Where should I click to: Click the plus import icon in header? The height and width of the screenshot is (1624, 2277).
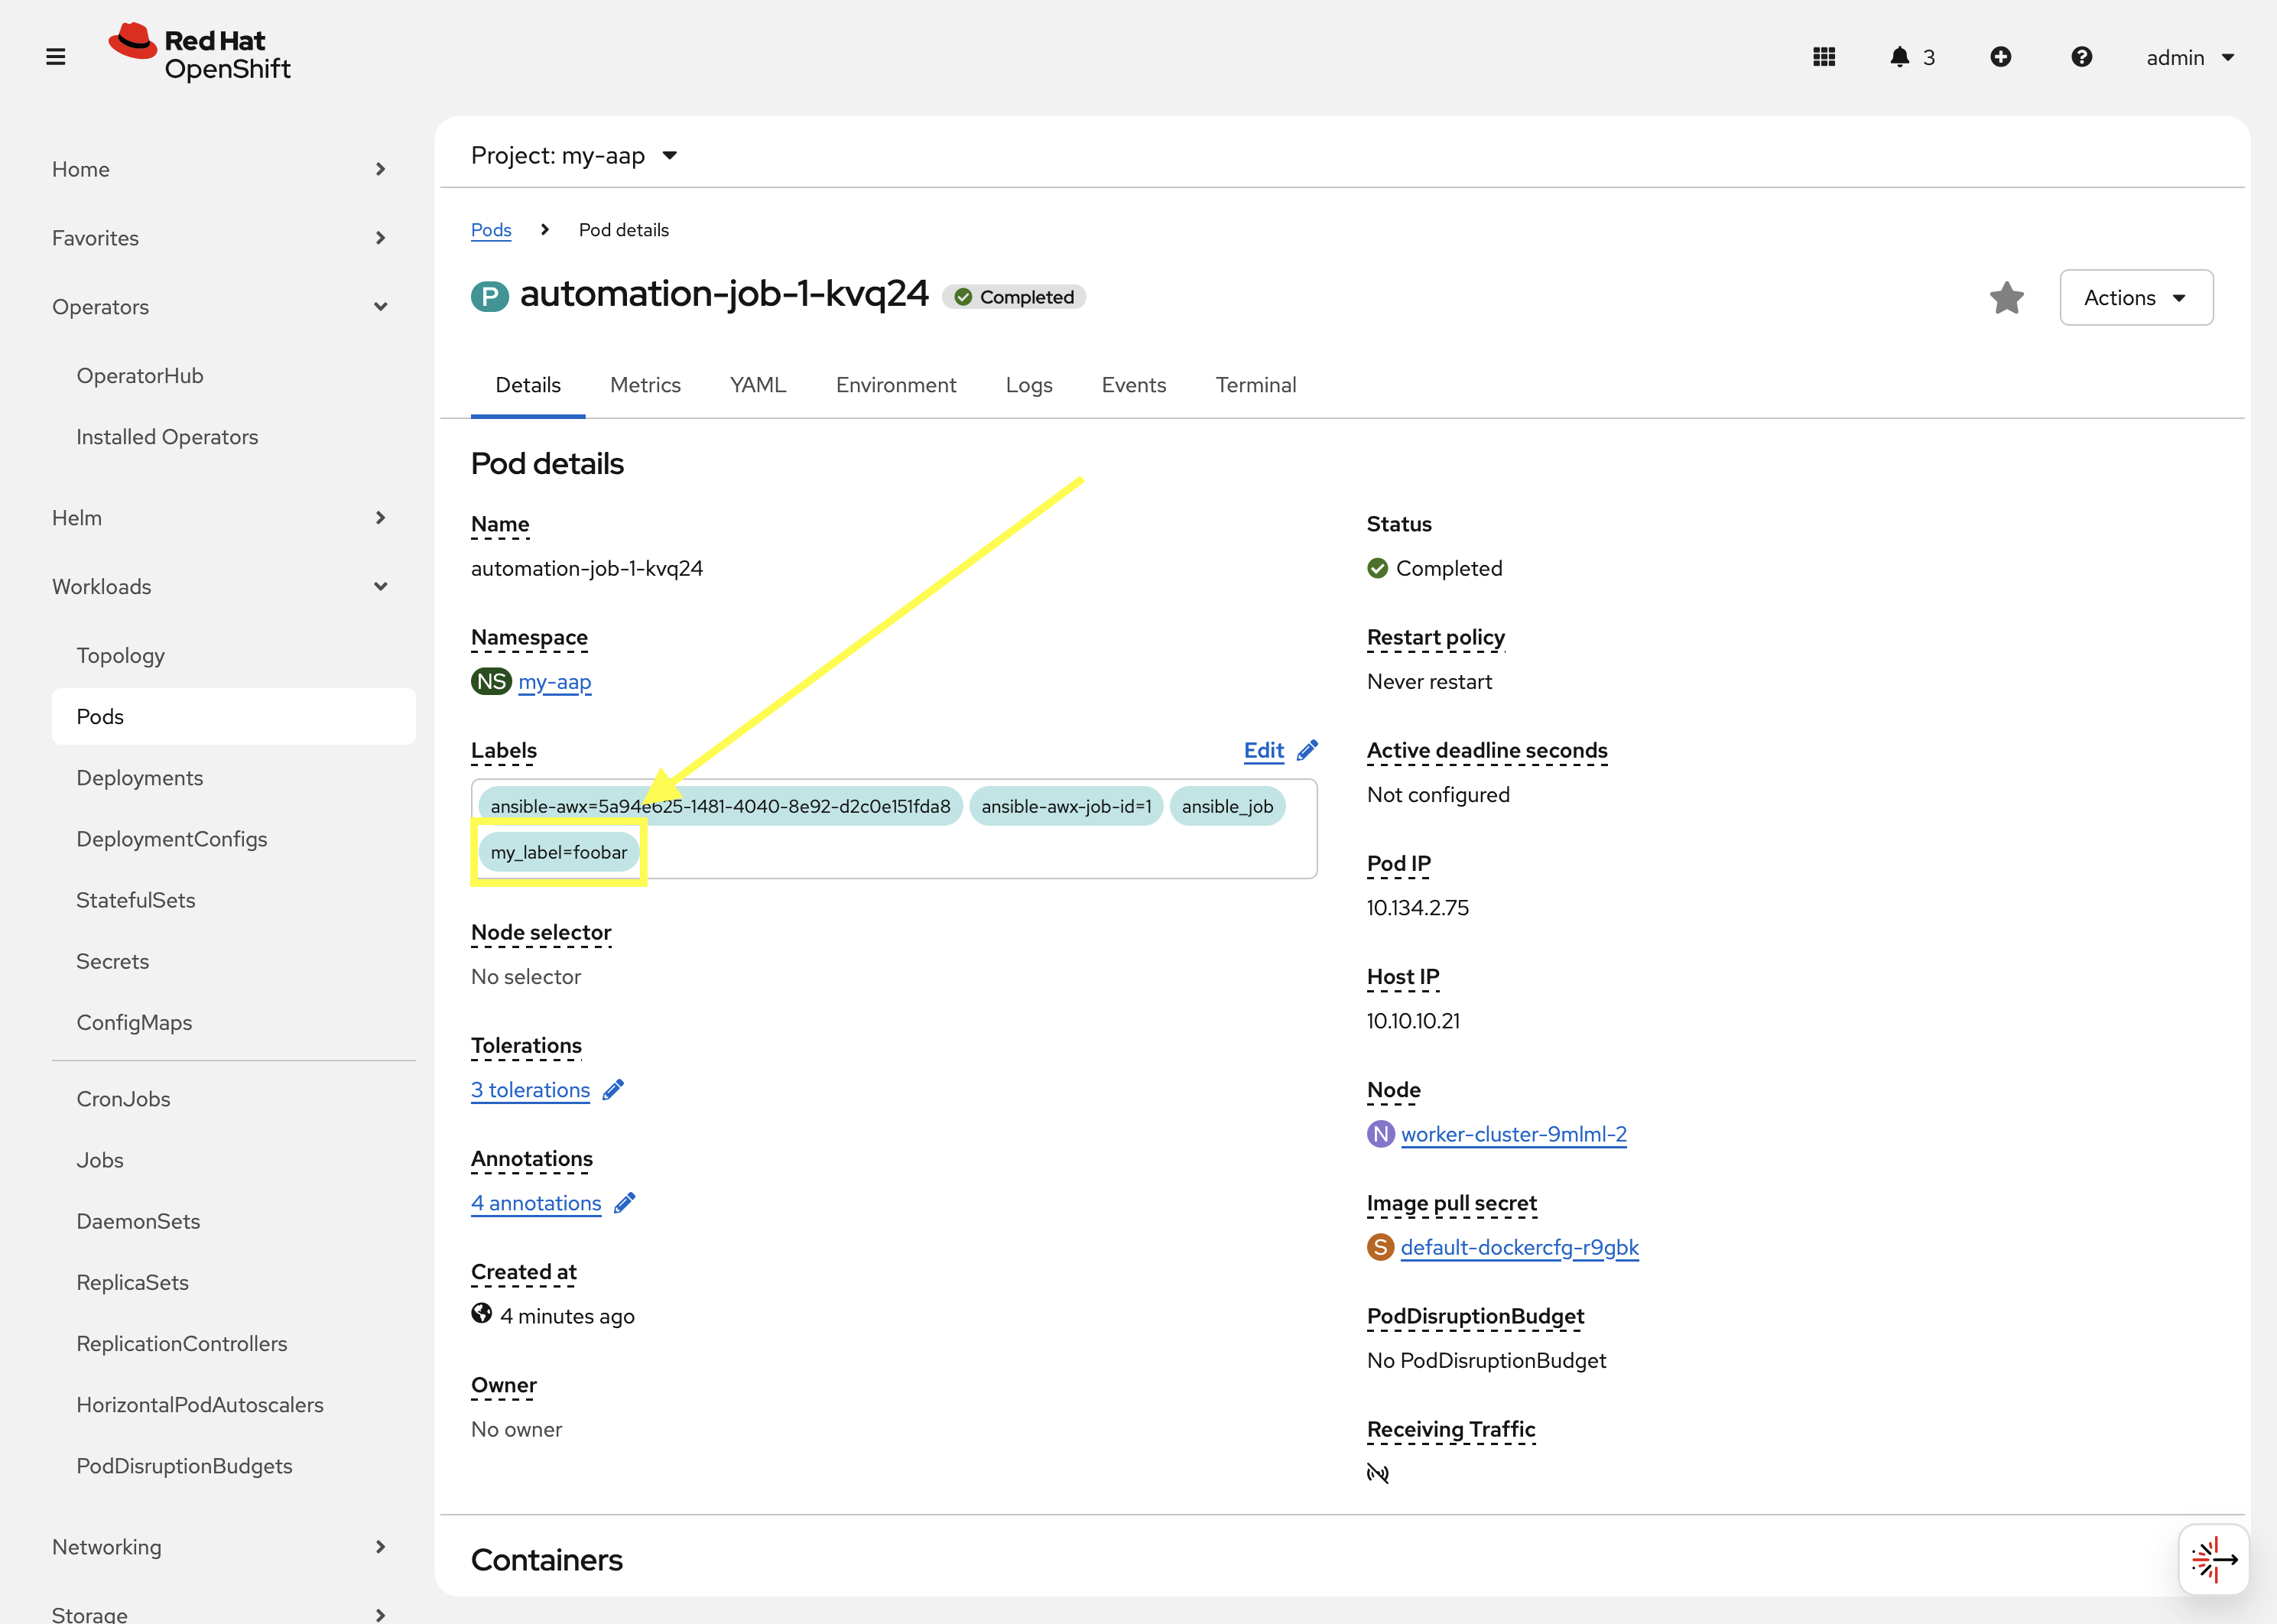[x=2000, y=57]
